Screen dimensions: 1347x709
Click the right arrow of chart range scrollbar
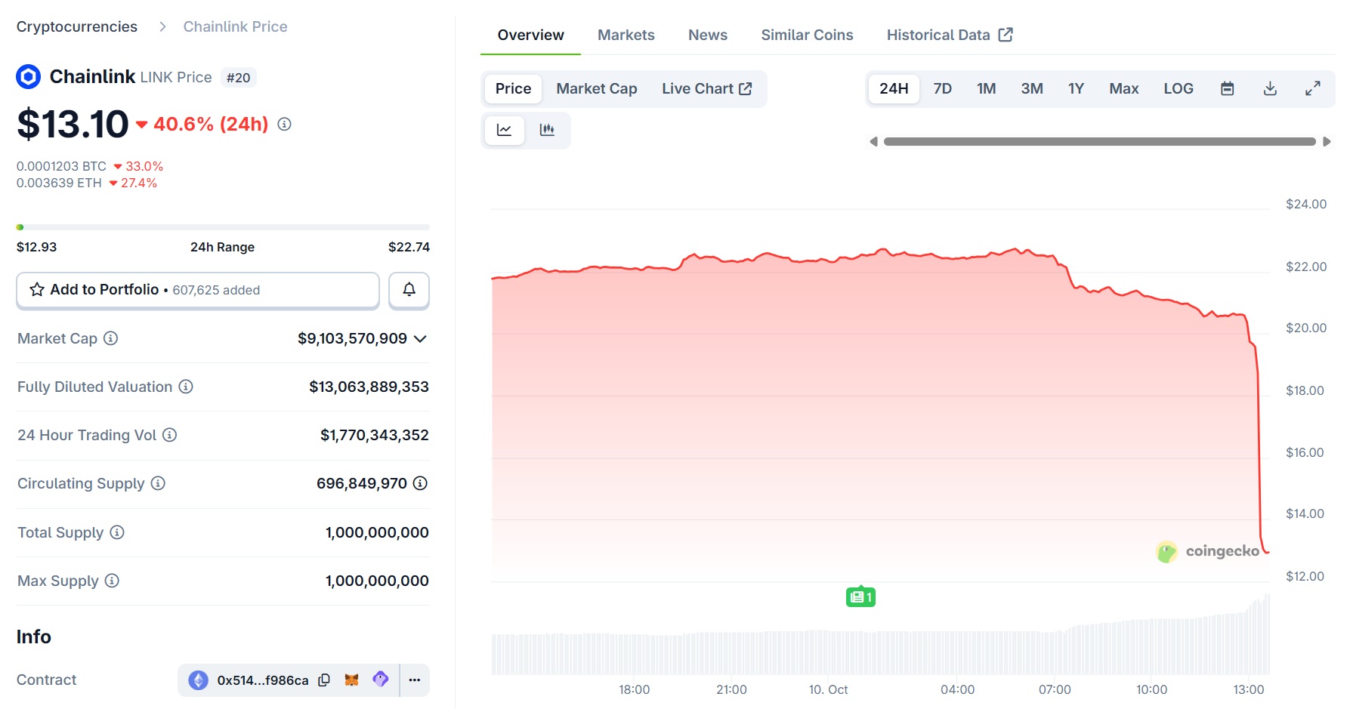(1327, 142)
